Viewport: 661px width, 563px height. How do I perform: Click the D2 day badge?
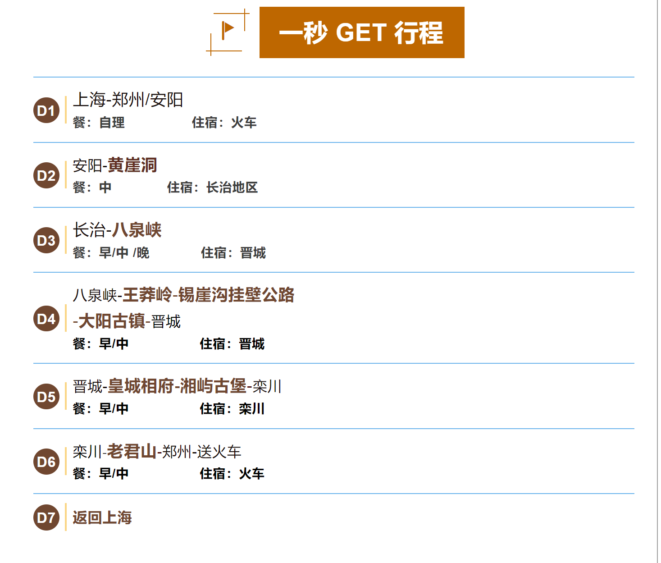point(46,175)
